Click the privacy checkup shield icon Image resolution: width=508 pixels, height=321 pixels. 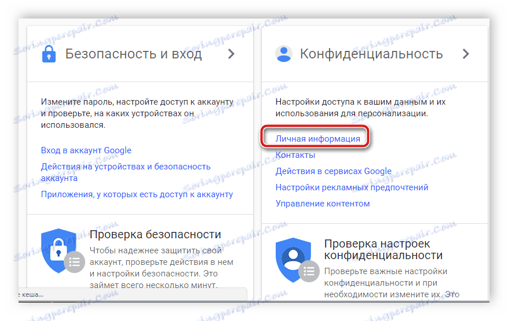pos(297,260)
